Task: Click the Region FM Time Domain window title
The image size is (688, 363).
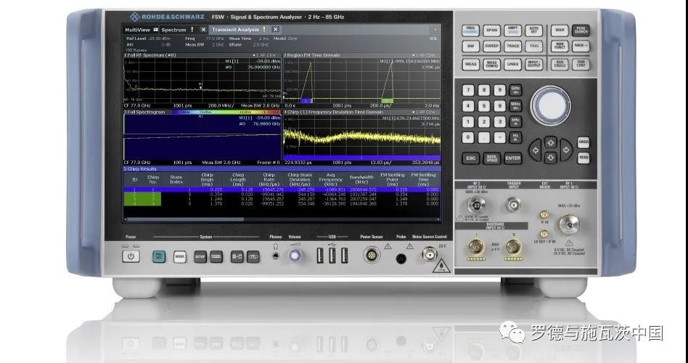Action: 312,55
